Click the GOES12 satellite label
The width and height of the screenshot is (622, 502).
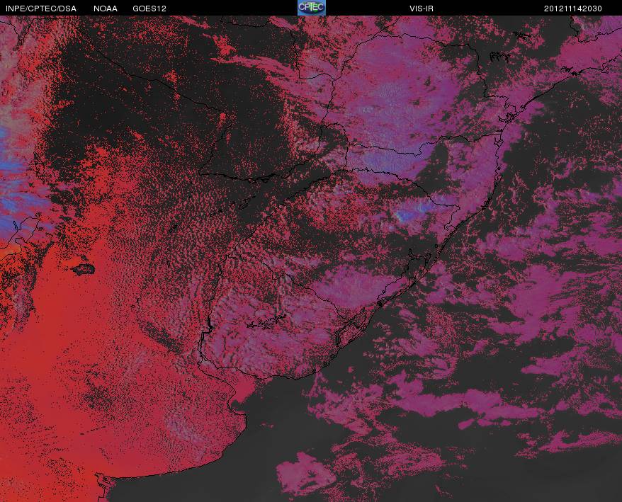pyautogui.click(x=149, y=8)
